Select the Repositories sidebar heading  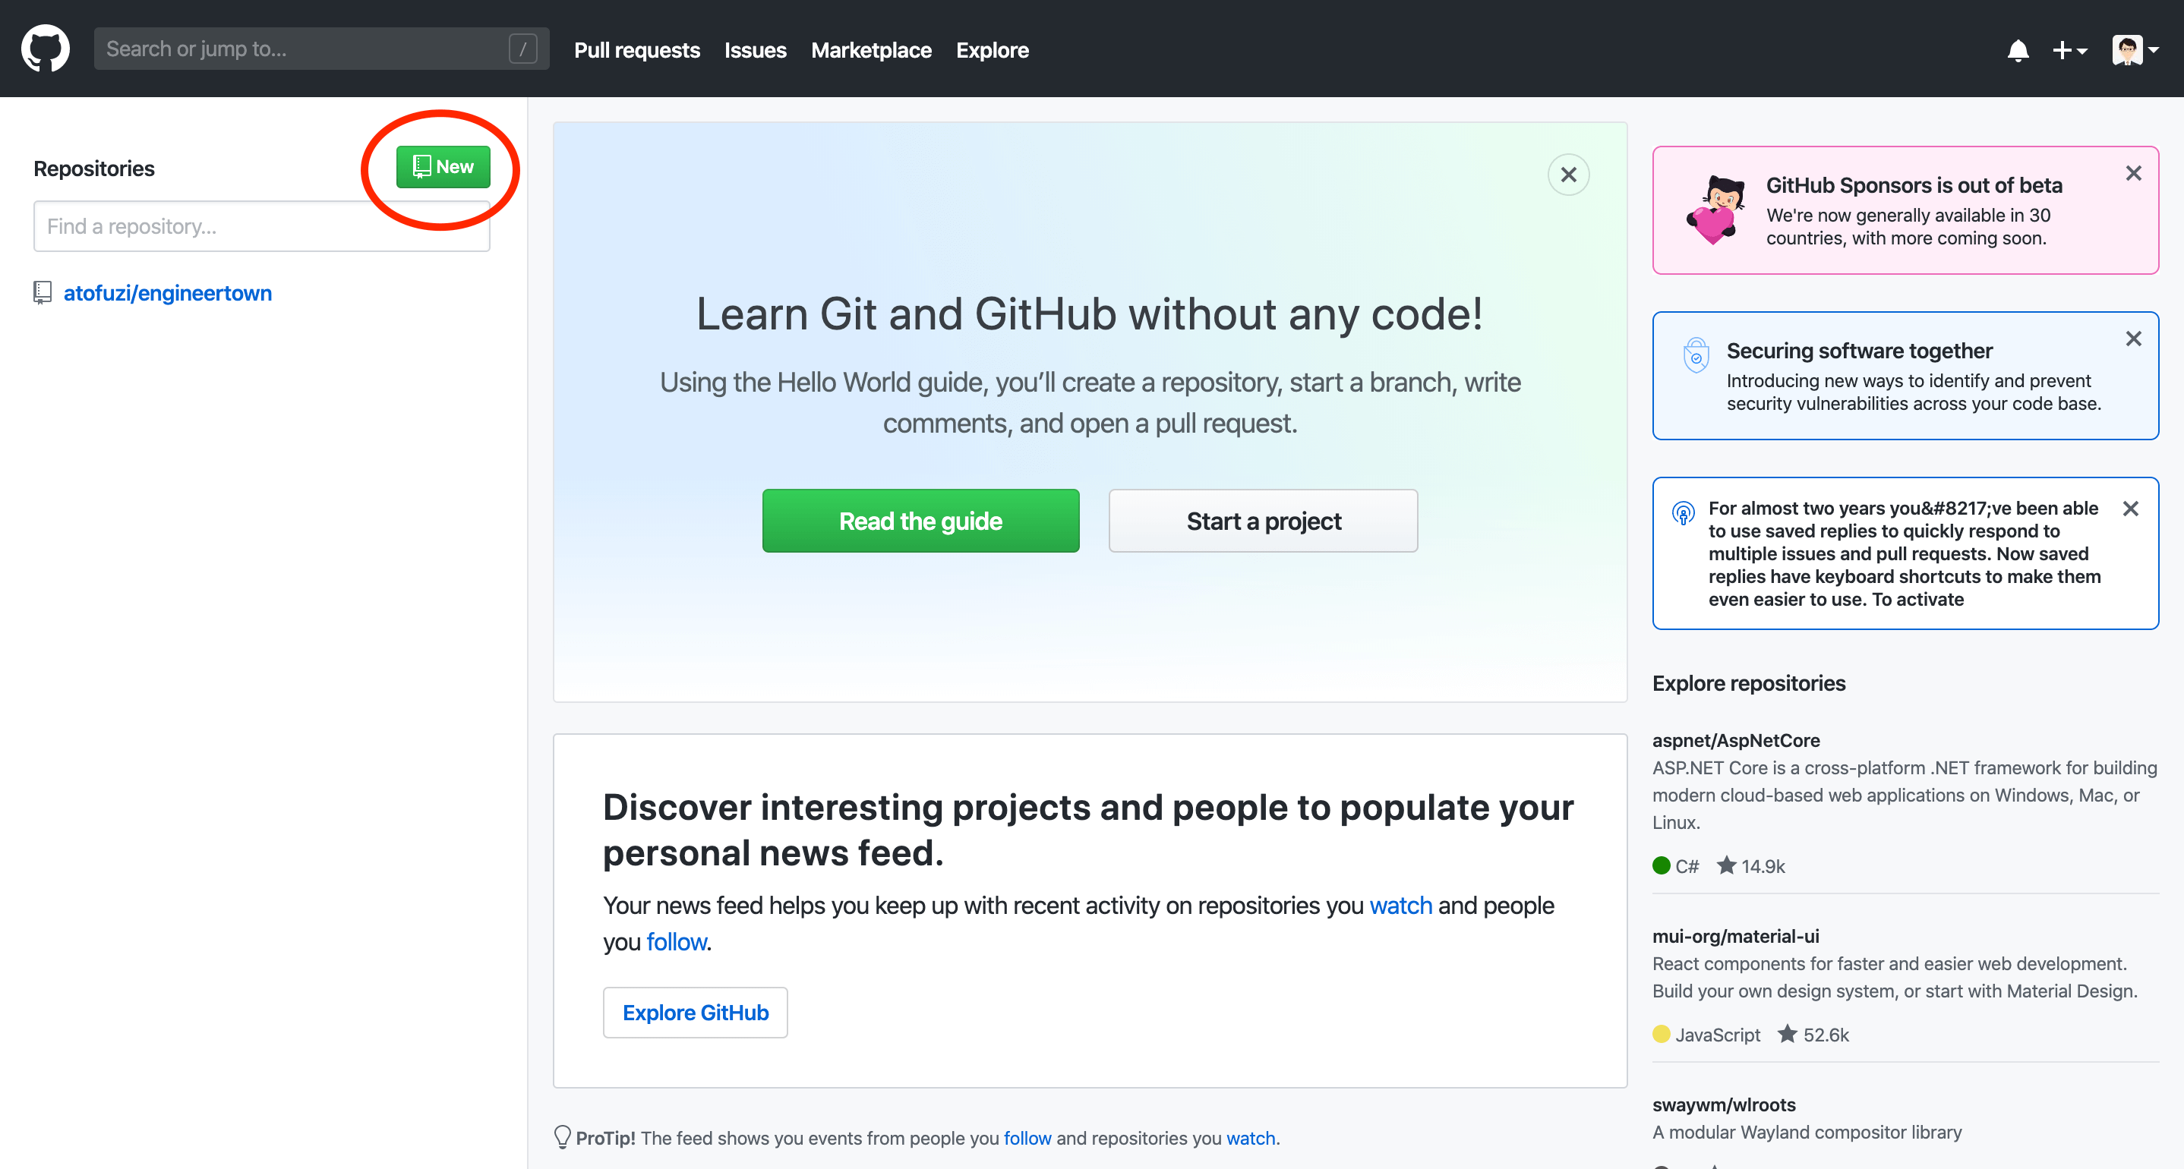(x=94, y=169)
